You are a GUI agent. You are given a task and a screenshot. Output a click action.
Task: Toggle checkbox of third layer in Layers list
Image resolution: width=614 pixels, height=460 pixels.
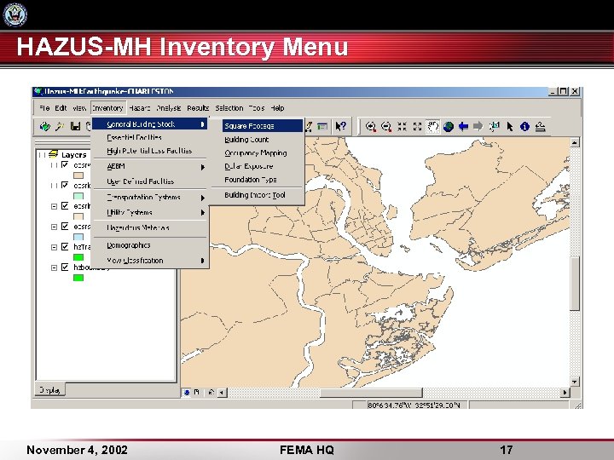click(65, 206)
